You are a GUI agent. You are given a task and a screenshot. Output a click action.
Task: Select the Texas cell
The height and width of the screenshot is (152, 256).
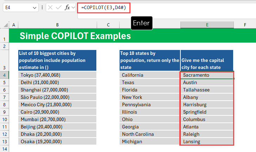[150, 82]
